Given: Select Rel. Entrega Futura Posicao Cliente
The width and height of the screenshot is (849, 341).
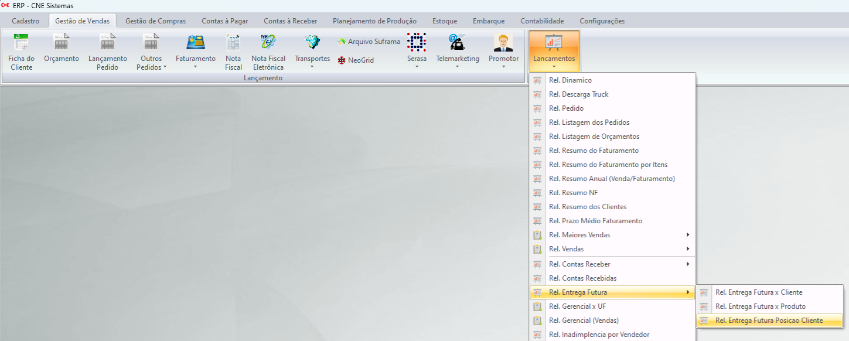Looking at the screenshot, I should [x=769, y=320].
